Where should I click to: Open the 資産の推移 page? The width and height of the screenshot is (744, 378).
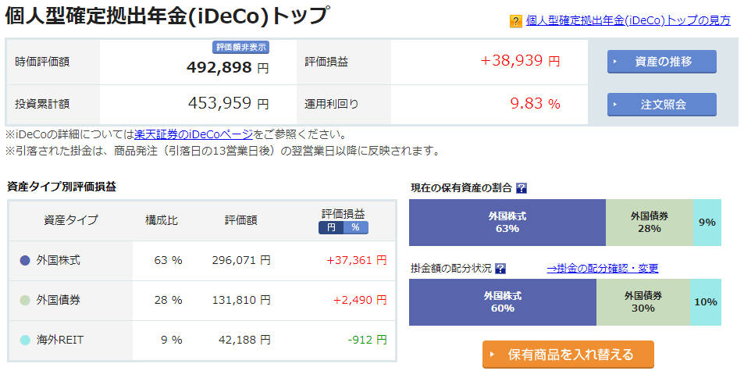coord(661,62)
